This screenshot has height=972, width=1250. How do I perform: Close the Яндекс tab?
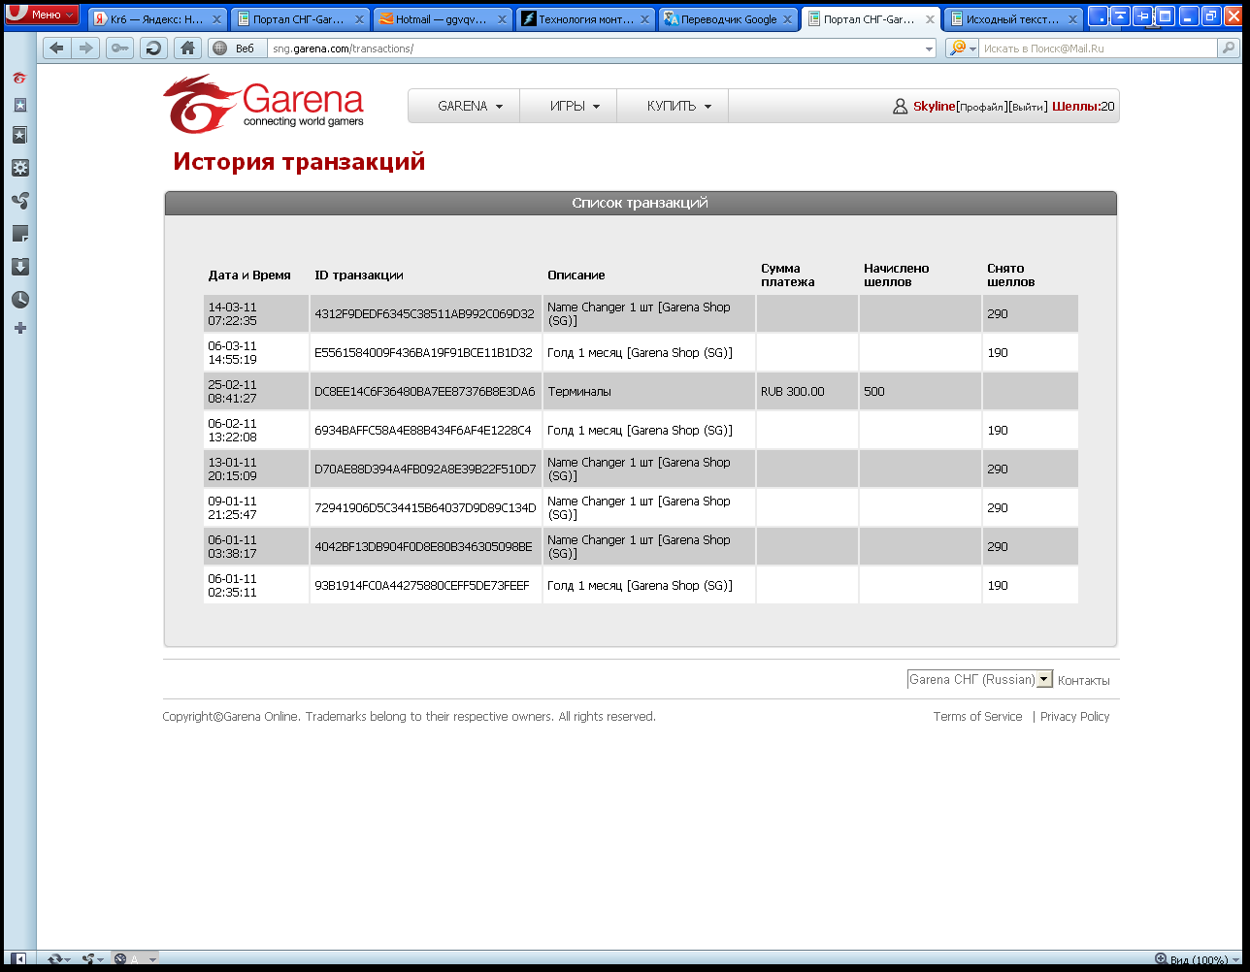217,19
